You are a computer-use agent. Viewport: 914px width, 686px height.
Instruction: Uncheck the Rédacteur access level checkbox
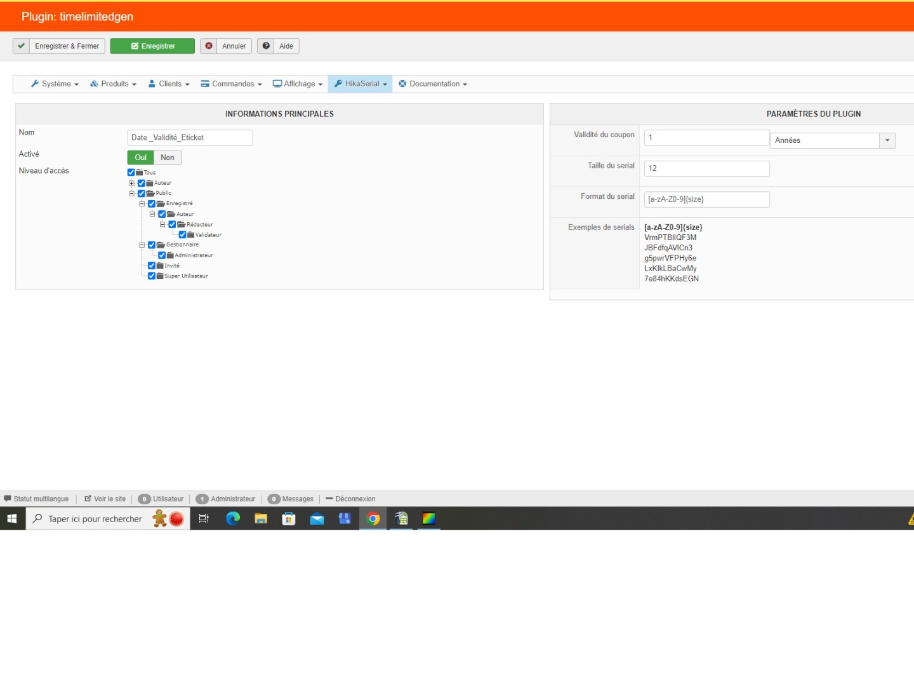point(172,225)
